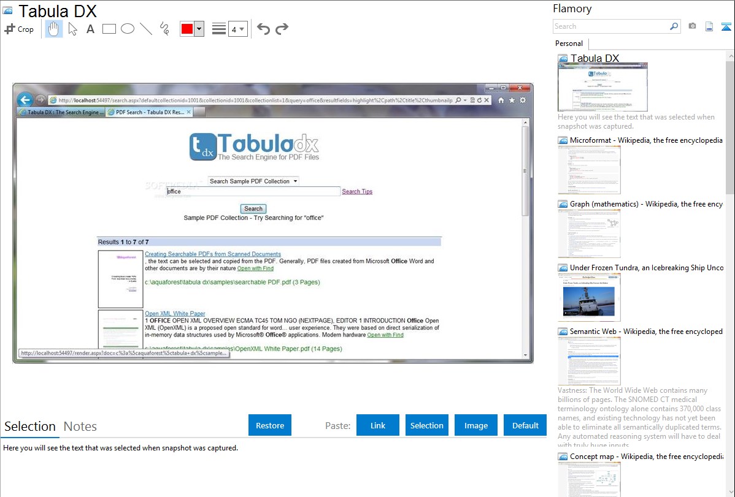Focus the Flamory Search field
The image size is (735, 497).
611,26
